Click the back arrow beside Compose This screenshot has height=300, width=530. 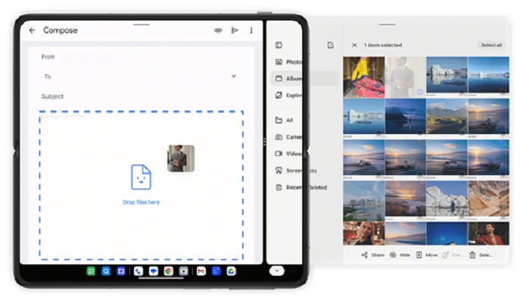click(32, 30)
